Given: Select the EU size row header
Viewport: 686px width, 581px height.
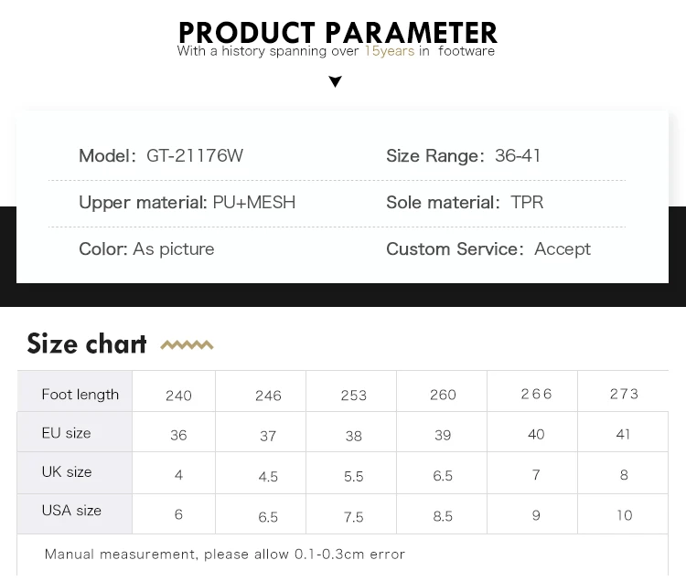Looking at the screenshot, I should tap(66, 433).
